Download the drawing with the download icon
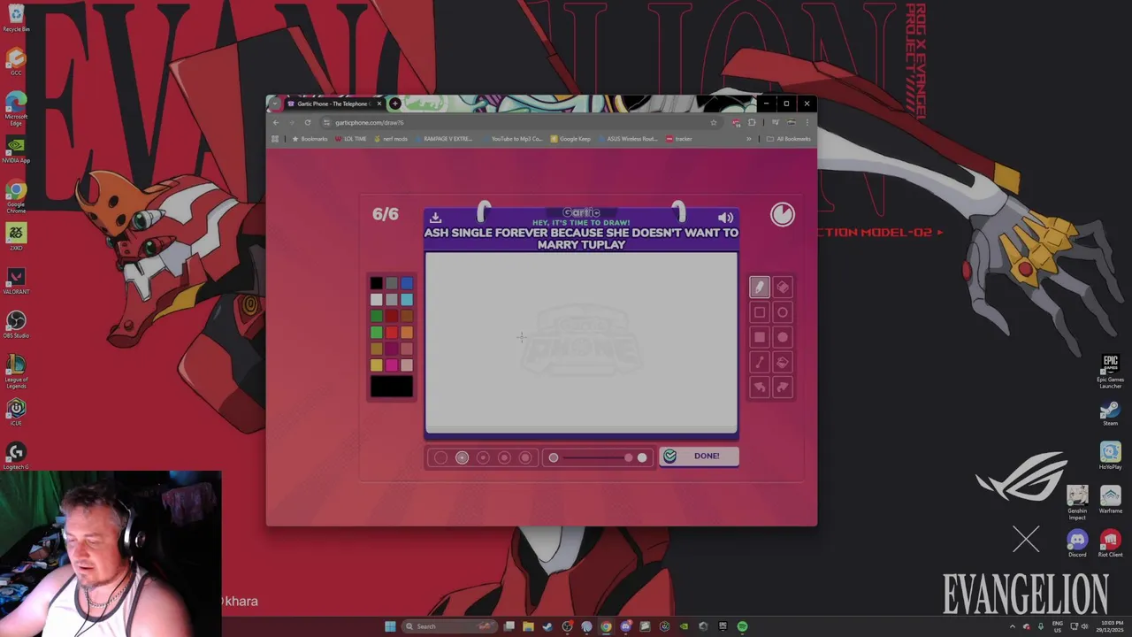1132x637 pixels. tap(435, 218)
